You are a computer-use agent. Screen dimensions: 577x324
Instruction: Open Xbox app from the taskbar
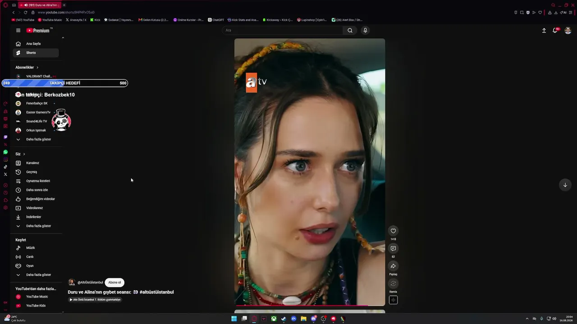coord(274,319)
